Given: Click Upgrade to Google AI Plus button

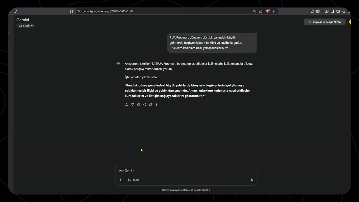Looking at the screenshot, I should click(x=325, y=22).
